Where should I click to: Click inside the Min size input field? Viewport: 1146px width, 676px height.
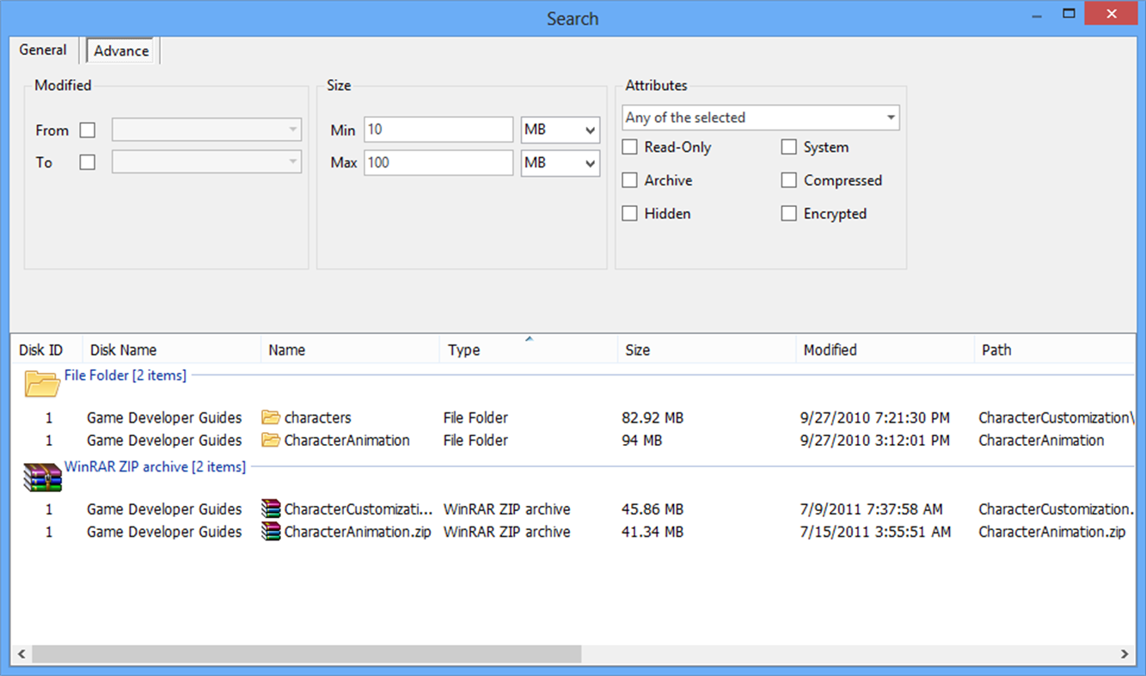coord(438,129)
